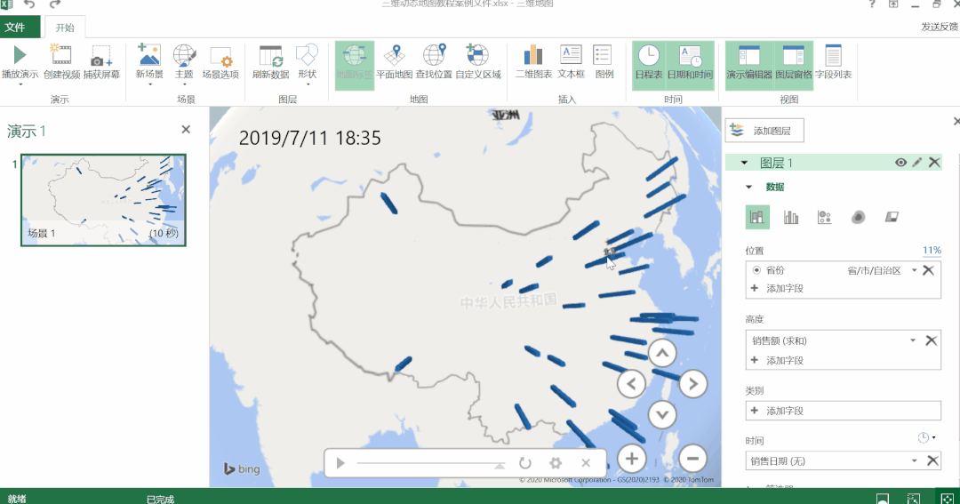This screenshot has width=960, height=504.
Task: Tilt map up with arrow
Action: click(662, 354)
